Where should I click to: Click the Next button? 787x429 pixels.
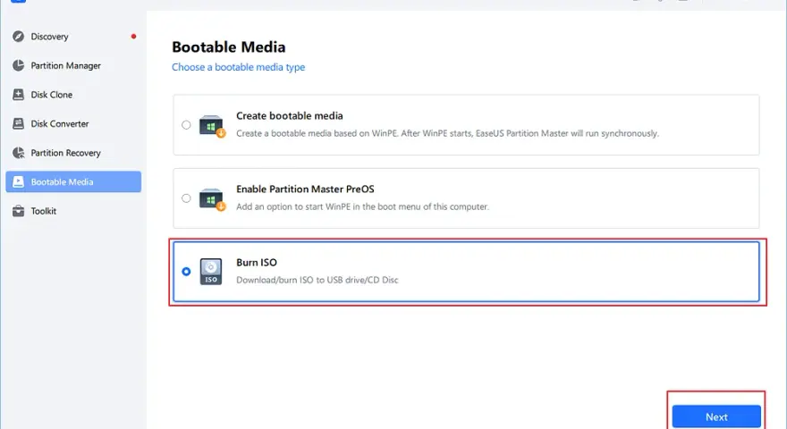point(716,416)
